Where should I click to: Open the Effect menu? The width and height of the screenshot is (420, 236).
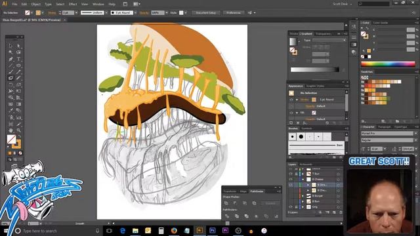(x=73, y=4)
